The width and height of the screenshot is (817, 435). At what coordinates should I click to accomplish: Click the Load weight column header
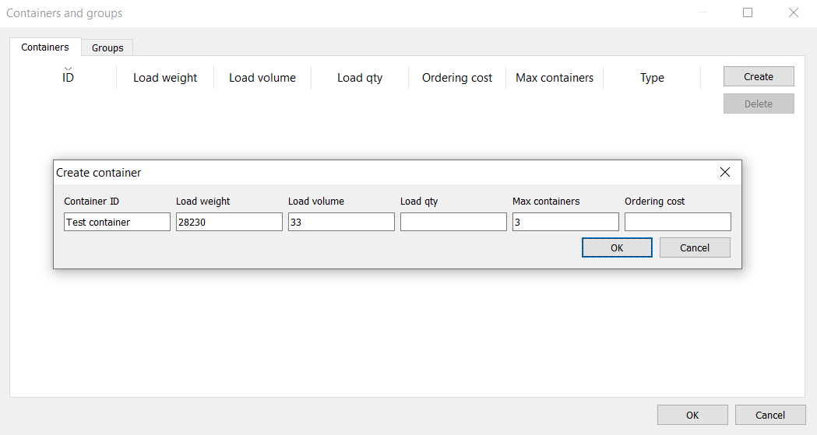click(165, 78)
